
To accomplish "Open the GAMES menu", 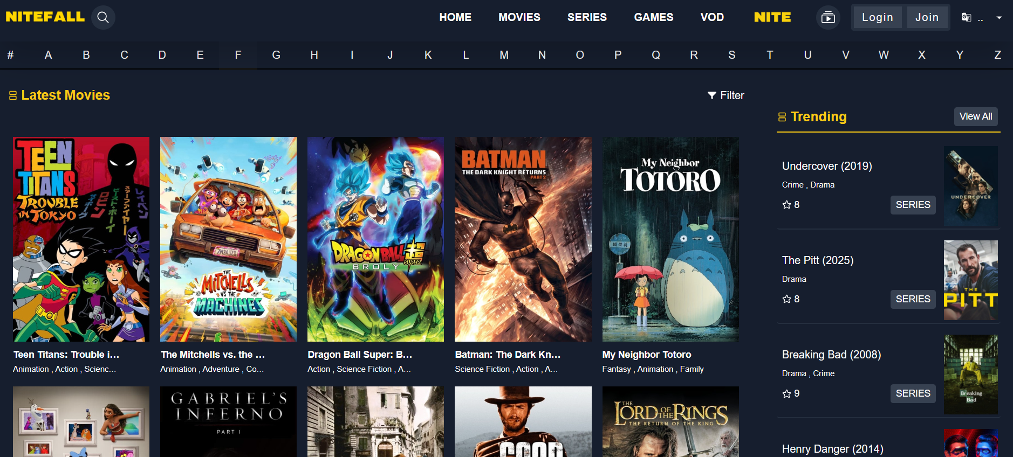I will point(654,17).
